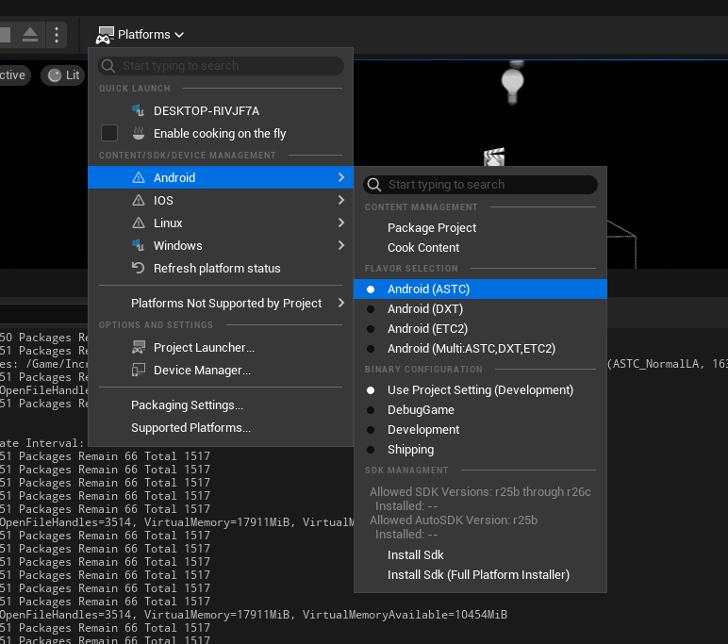Click 'Allowed SDK Versions: r25b through r26c' text
This screenshot has width=728, height=644.
[480, 491]
